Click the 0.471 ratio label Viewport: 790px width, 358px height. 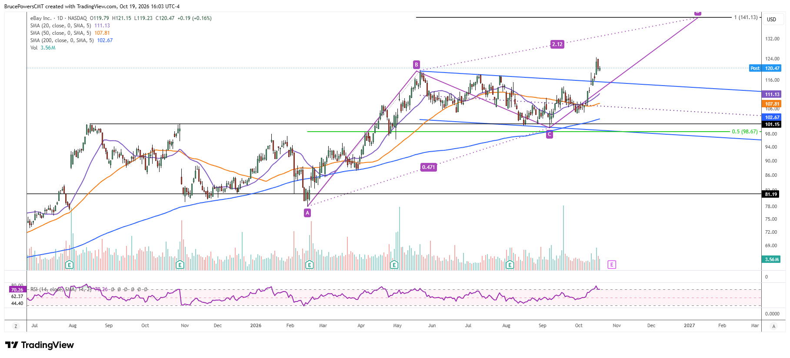[428, 167]
